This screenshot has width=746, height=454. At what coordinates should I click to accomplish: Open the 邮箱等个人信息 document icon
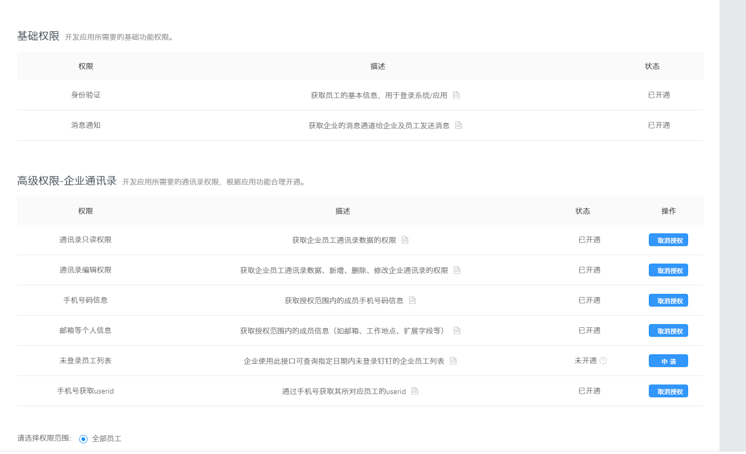click(x=457, y=330)
